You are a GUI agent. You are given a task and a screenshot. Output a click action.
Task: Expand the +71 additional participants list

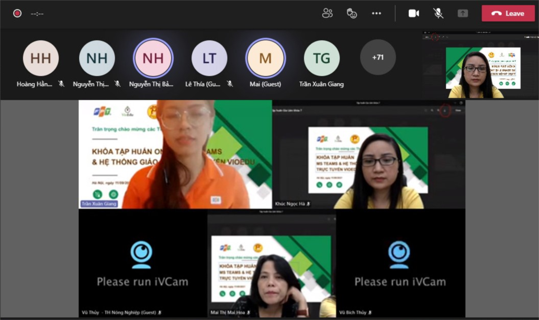coord(378,57)
